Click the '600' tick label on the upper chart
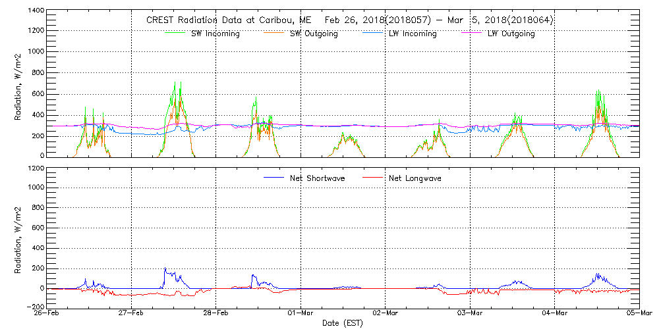 click(x=37, y=94)
